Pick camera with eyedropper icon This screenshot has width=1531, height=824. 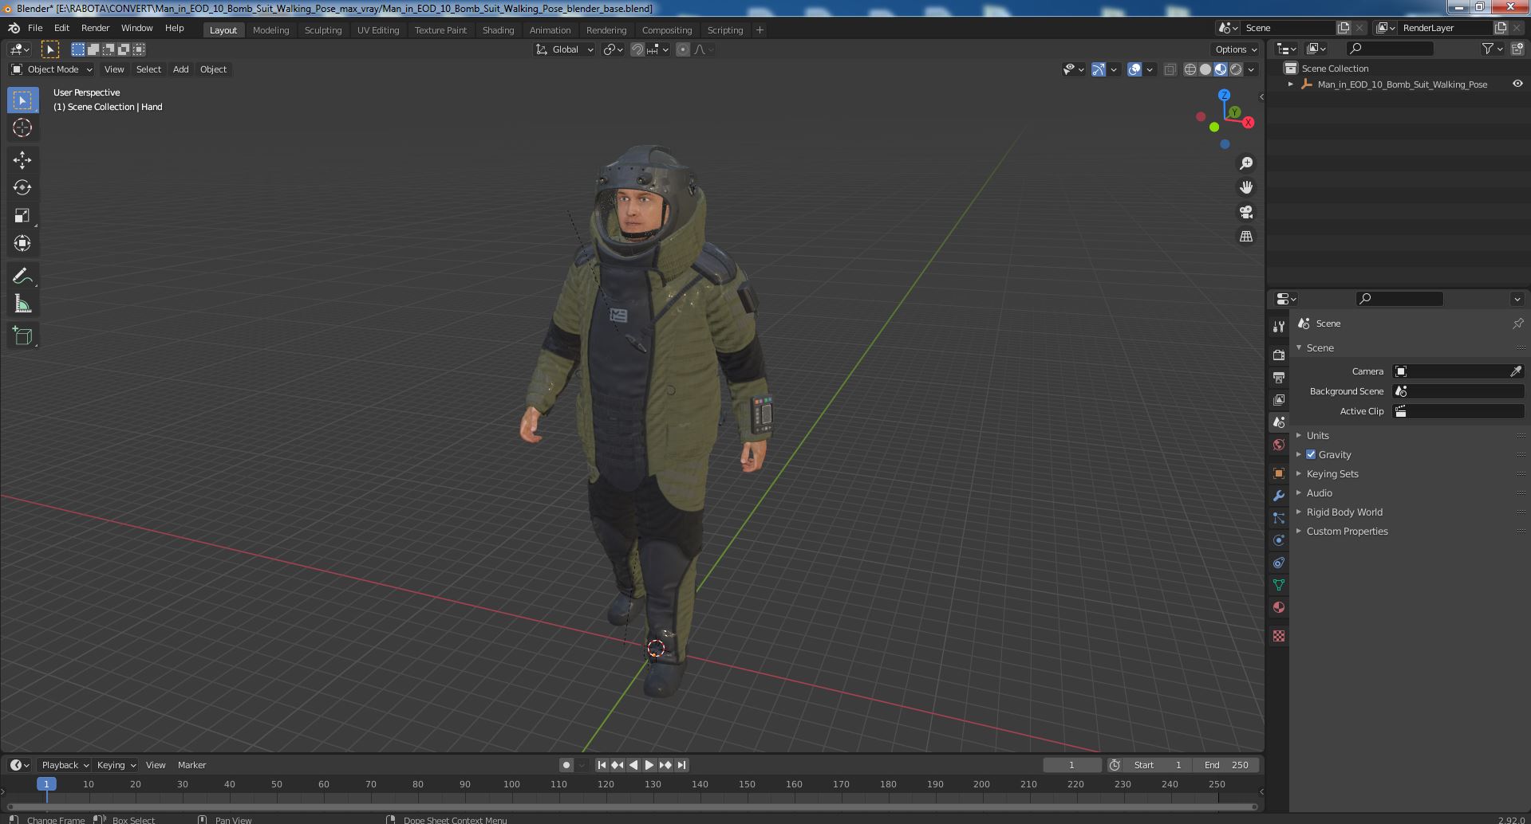[1516, 371]
